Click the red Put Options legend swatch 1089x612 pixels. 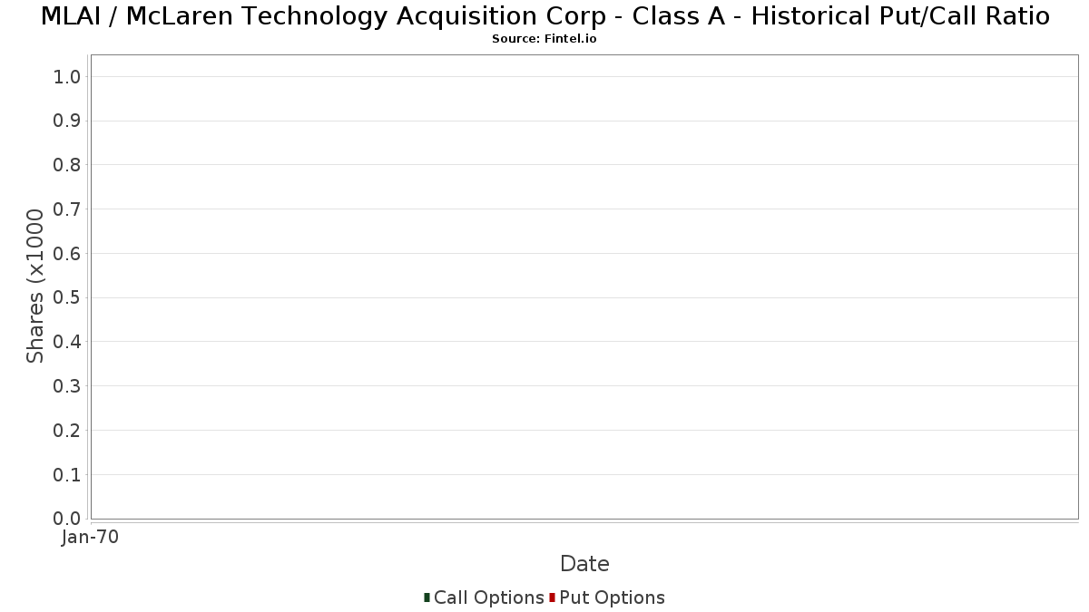[552, 597]
